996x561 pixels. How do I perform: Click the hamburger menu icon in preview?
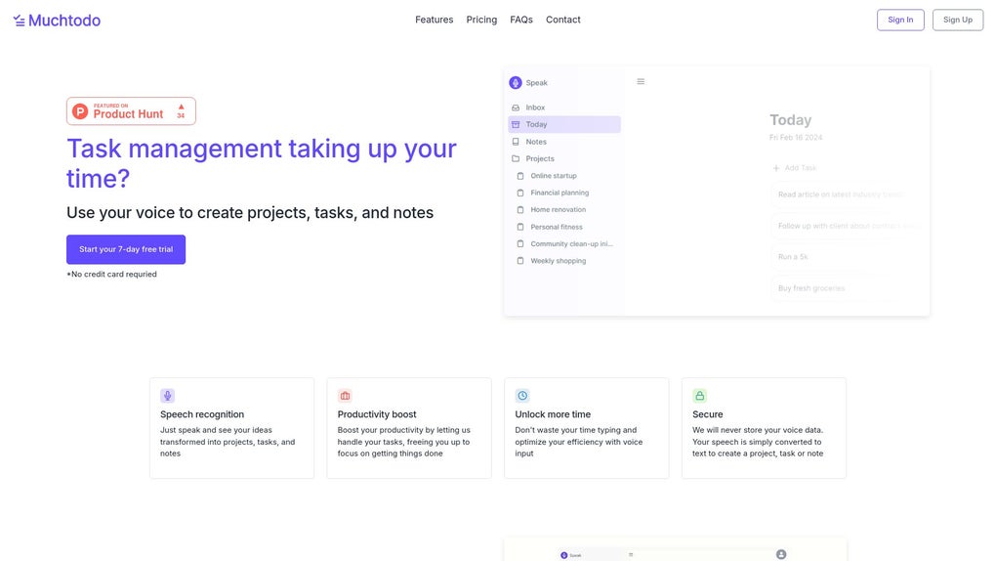click(x=641, y=81)
